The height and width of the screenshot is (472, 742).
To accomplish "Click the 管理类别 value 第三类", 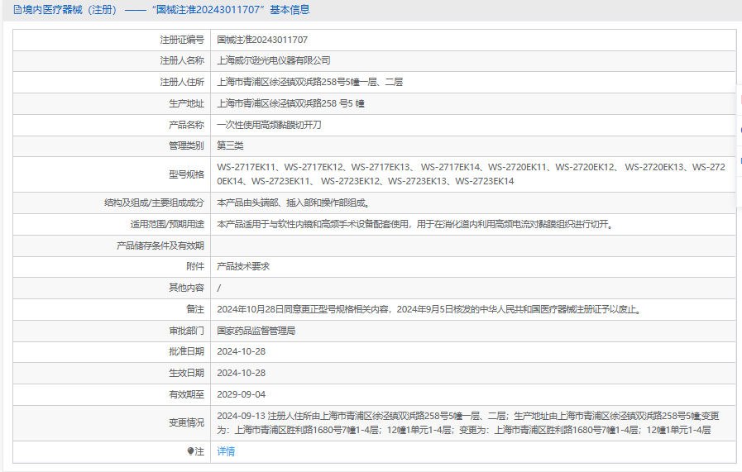I will coord(230,145).
